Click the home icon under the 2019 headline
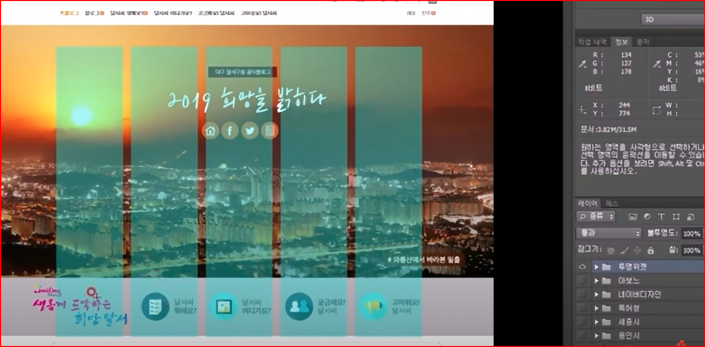The width and height of the screenshot is (705, 347). click(211, 131)
